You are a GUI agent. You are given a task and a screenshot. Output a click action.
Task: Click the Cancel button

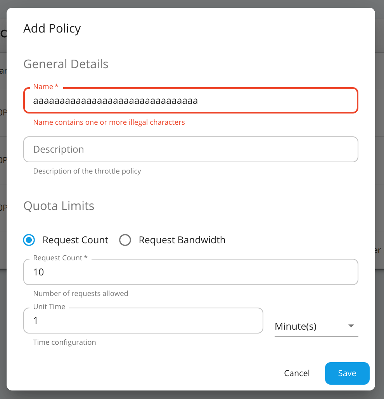click(297, 373)
